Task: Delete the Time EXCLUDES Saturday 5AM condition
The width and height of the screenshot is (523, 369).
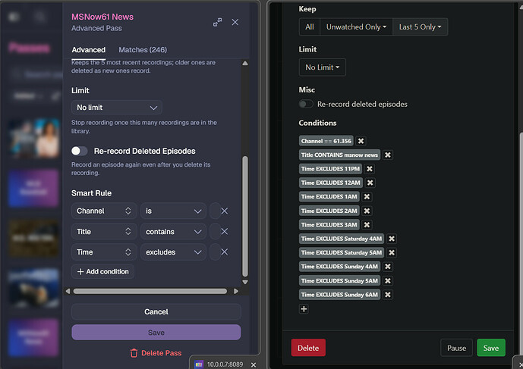Action: click(392, 253)
